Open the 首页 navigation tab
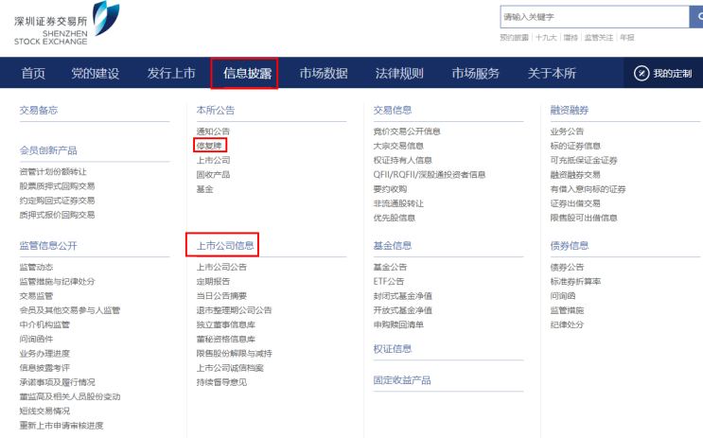Screen dimensions: 703x438 pos(33,73)
